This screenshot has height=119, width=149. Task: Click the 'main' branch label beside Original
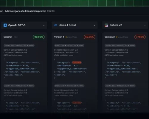click(x=15, y=37)
